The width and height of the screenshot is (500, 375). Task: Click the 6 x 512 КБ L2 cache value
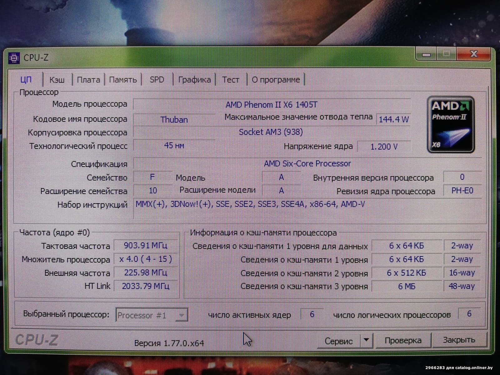point(406,273)
